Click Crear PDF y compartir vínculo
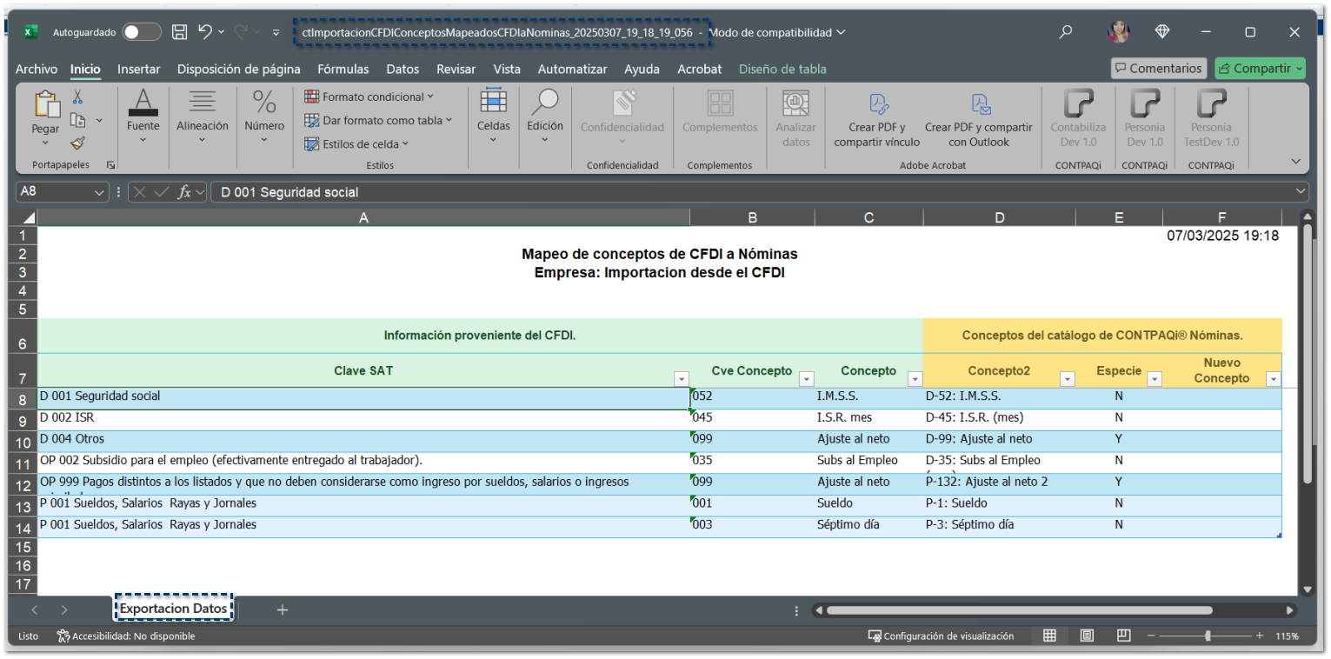The height and width of the screenshot is (659, 1331). point(876,118)
